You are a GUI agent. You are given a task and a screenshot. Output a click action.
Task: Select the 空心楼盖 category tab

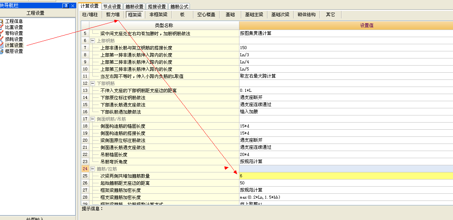click(x=206, y=15)
